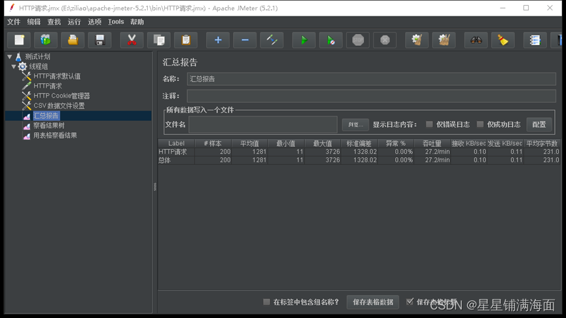The height and width of the screenshot is (318, 566).
Task: Open the Tools menu
Action: (116, 22)
